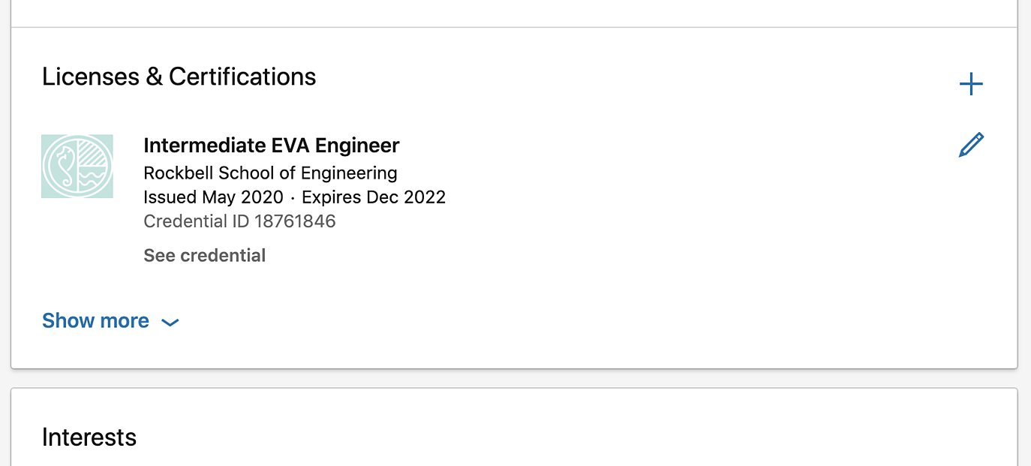Click the Issued May 2020 text

[x=213, y=197]
